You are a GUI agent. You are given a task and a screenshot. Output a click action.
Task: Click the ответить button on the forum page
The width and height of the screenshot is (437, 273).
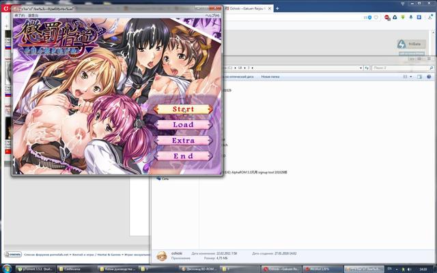[x=13, y=255]
